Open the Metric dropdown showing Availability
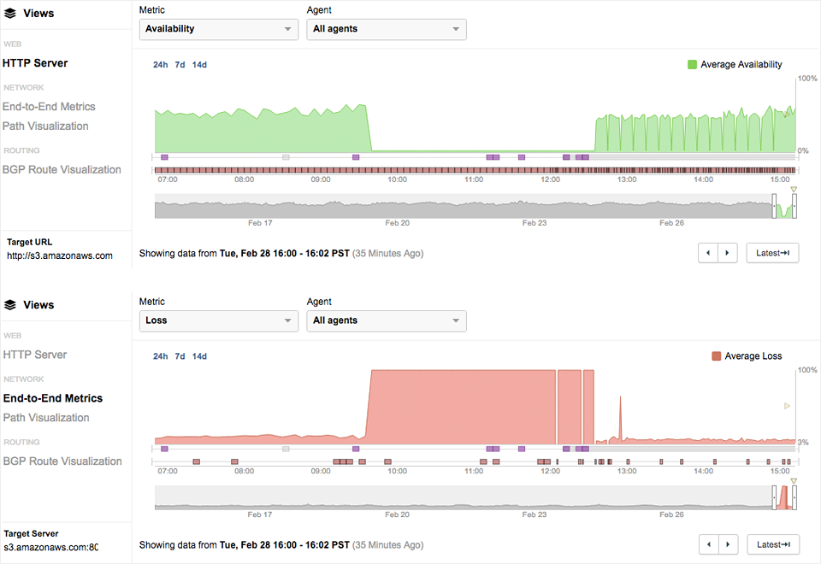This screenshot has width=821, height=564. (x=218, y=29)
